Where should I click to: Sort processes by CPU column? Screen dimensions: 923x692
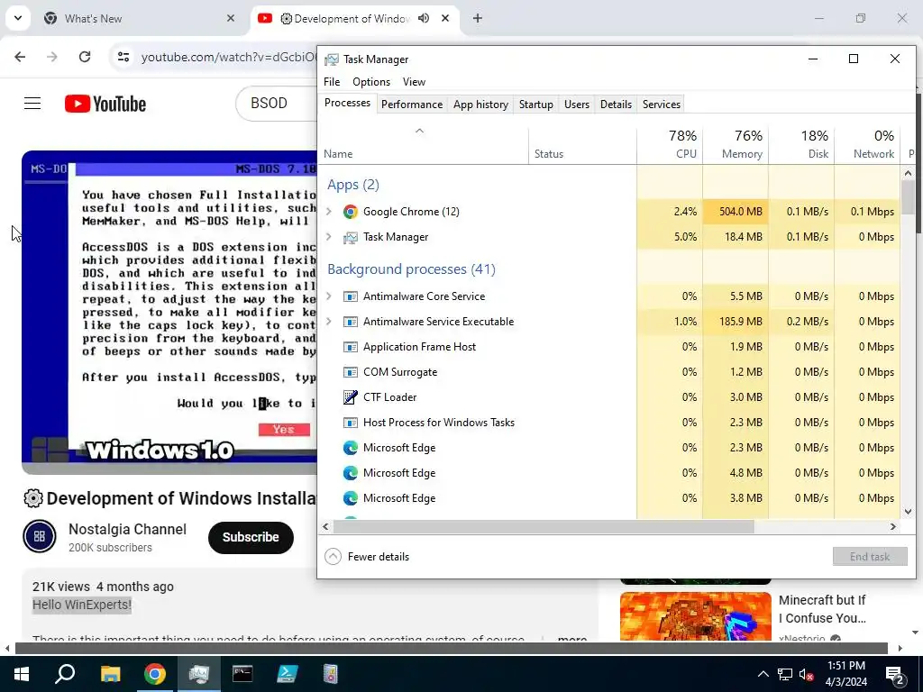click(x=670, y=145)
